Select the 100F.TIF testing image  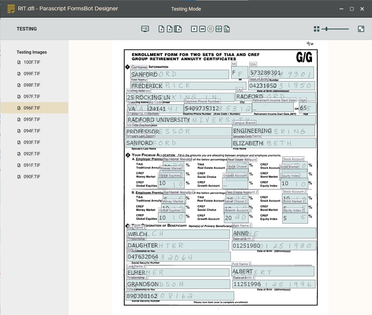(34, 62)
